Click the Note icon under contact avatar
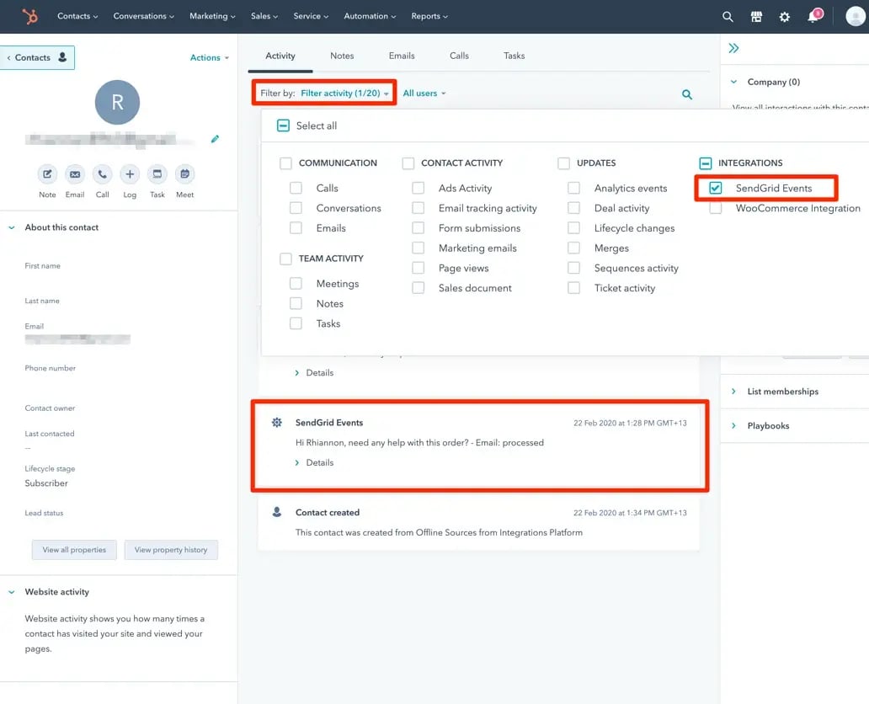The height and width of the screenshot is (704, 869). tap(47, 174)
